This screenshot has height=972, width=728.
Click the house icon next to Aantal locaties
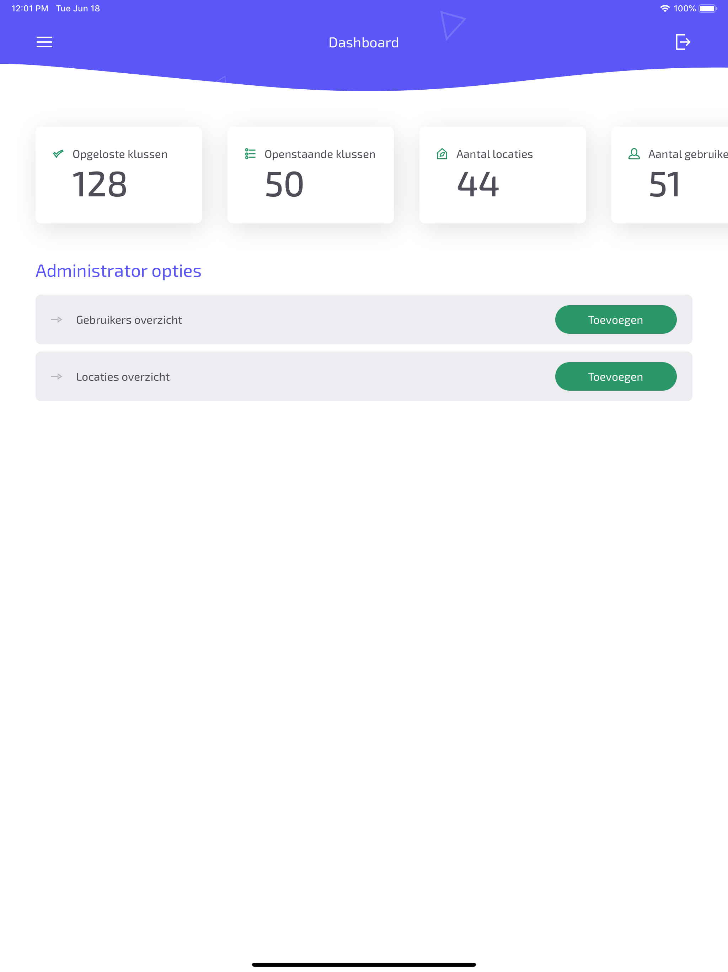point(442,154)
